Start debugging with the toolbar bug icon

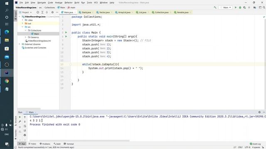240,7
